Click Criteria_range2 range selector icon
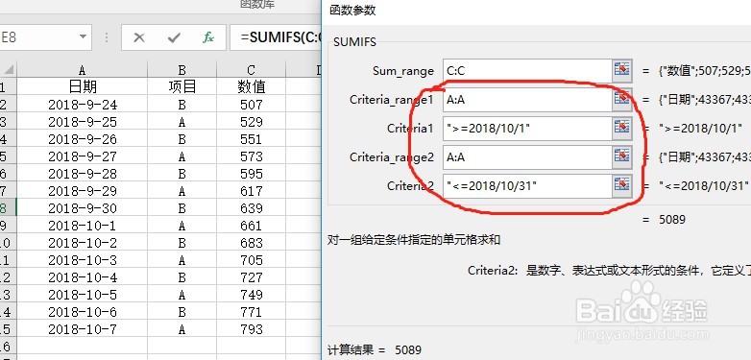Viewport: 751px width, 360px height. 621,157
